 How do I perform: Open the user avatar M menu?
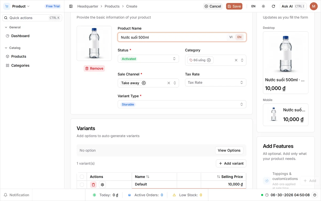coord(314,6)
